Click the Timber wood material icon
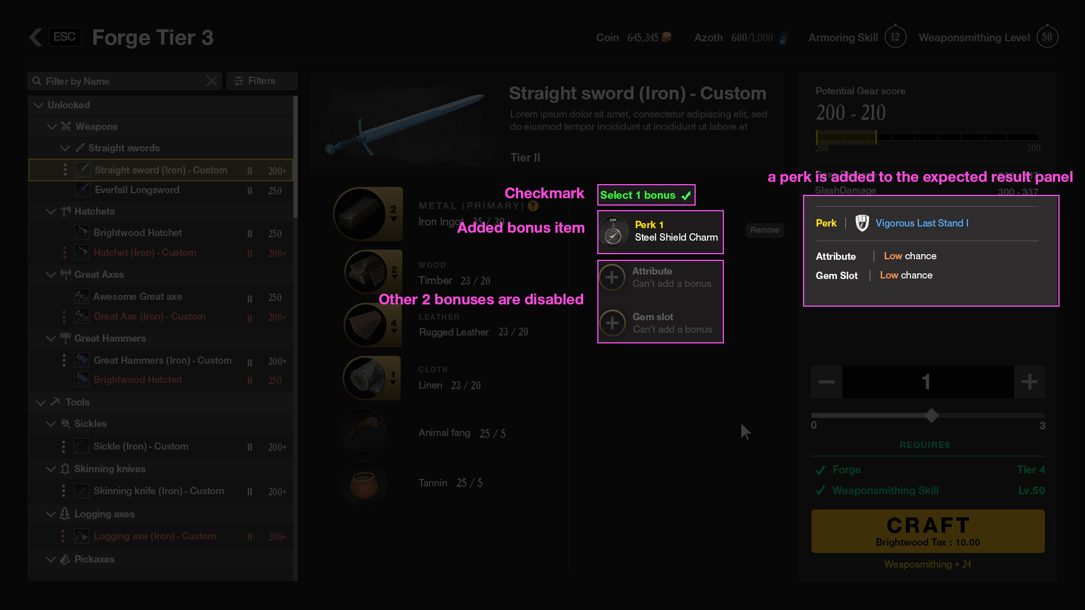The height and width of the screenshot is (610, 1085). pyautogui.click(x=366, y=271)
